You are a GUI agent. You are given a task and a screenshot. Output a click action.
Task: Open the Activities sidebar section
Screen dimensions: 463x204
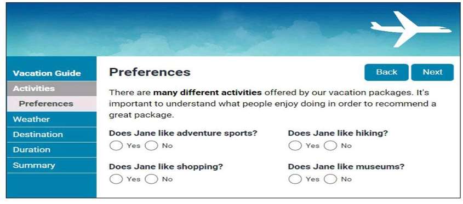[x=52, y=89]
